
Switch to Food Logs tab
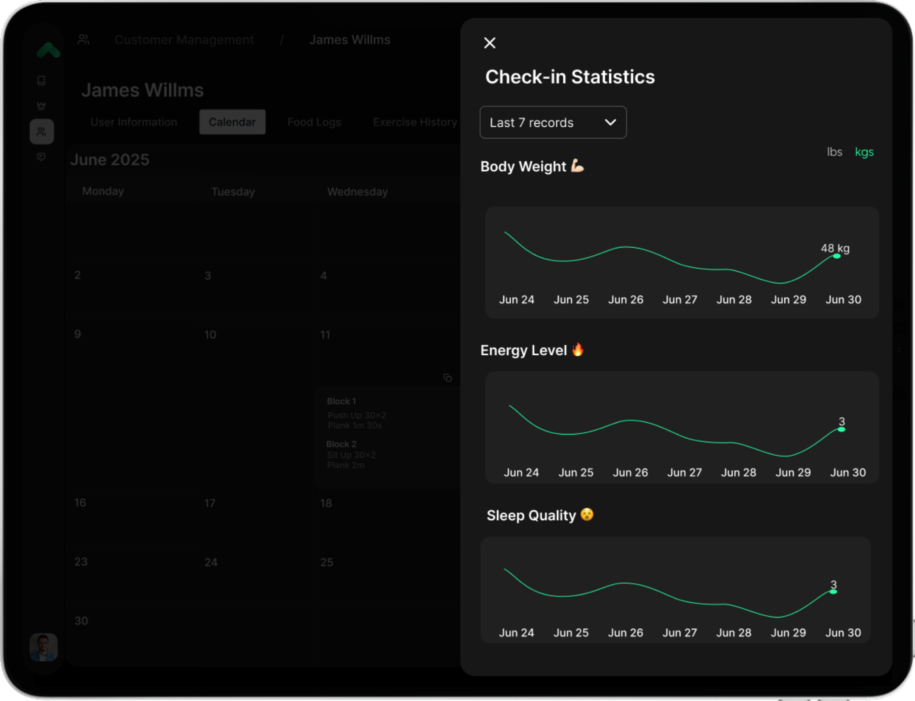point(314,122)
